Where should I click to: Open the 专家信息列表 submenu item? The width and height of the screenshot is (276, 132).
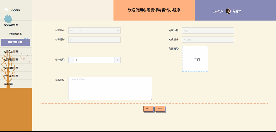15,34
